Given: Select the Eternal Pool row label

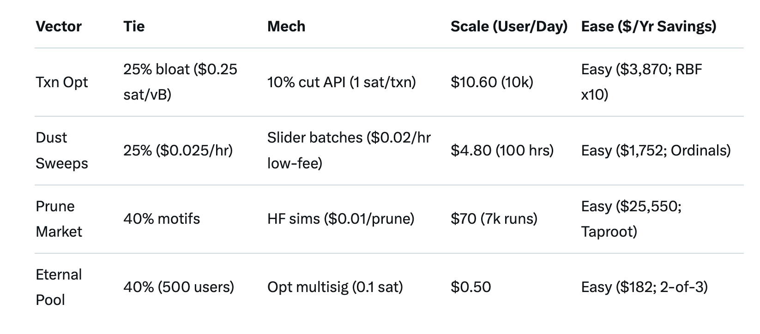Looking at the screenshot, I should (x=59, y=287).
